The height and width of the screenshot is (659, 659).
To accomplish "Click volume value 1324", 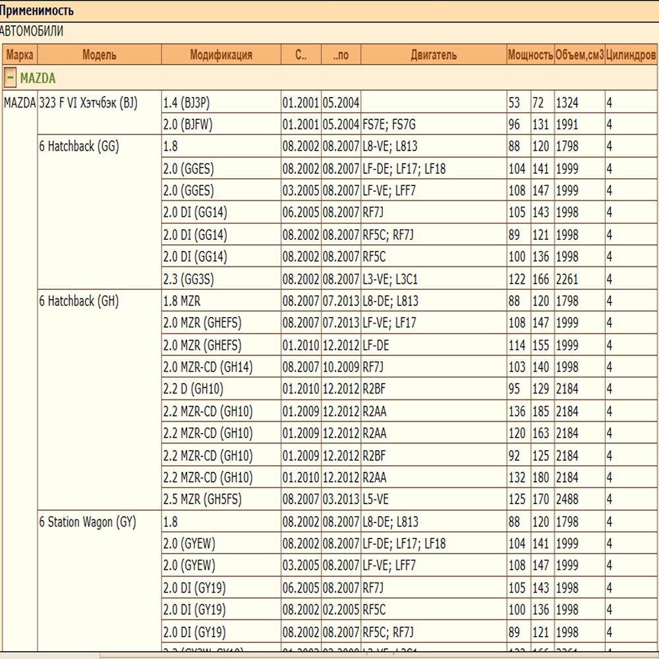I will 579,101.
